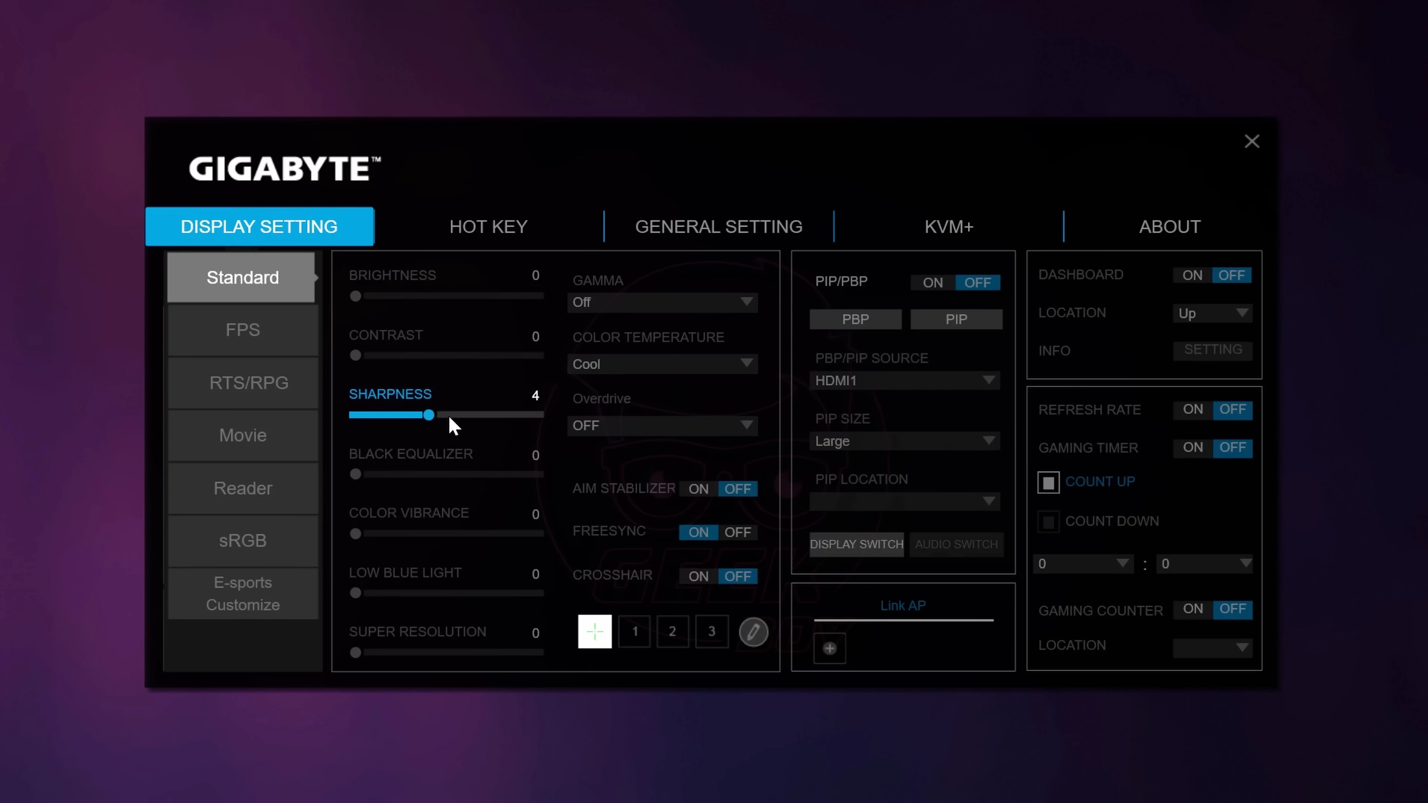Viewport: 1428px width, 803px height.
Task: Open the PIP Size dropdown
Action: pos(905,441)
